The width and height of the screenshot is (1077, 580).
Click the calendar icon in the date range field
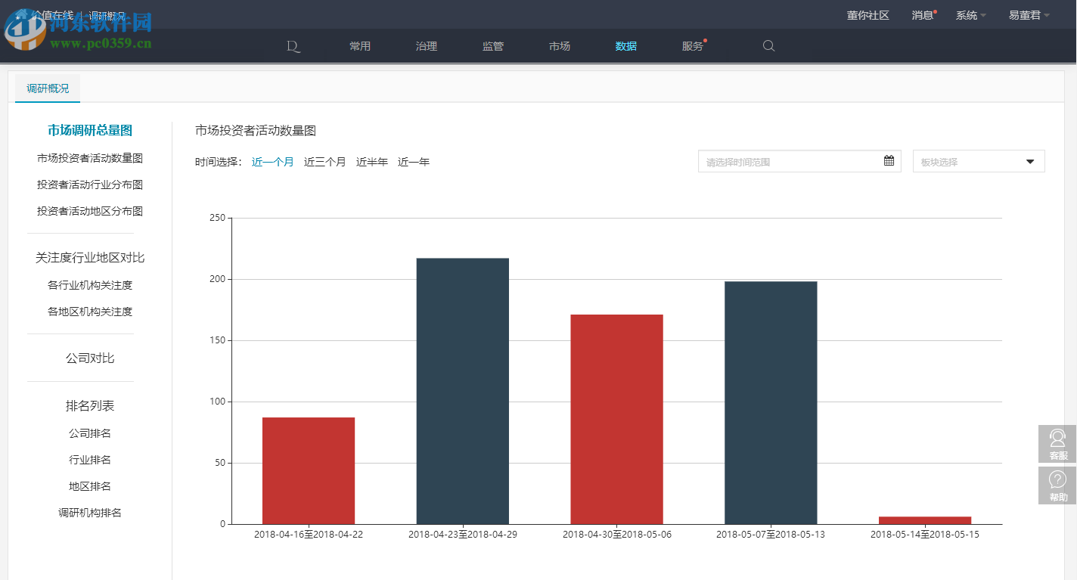point(889,161)
